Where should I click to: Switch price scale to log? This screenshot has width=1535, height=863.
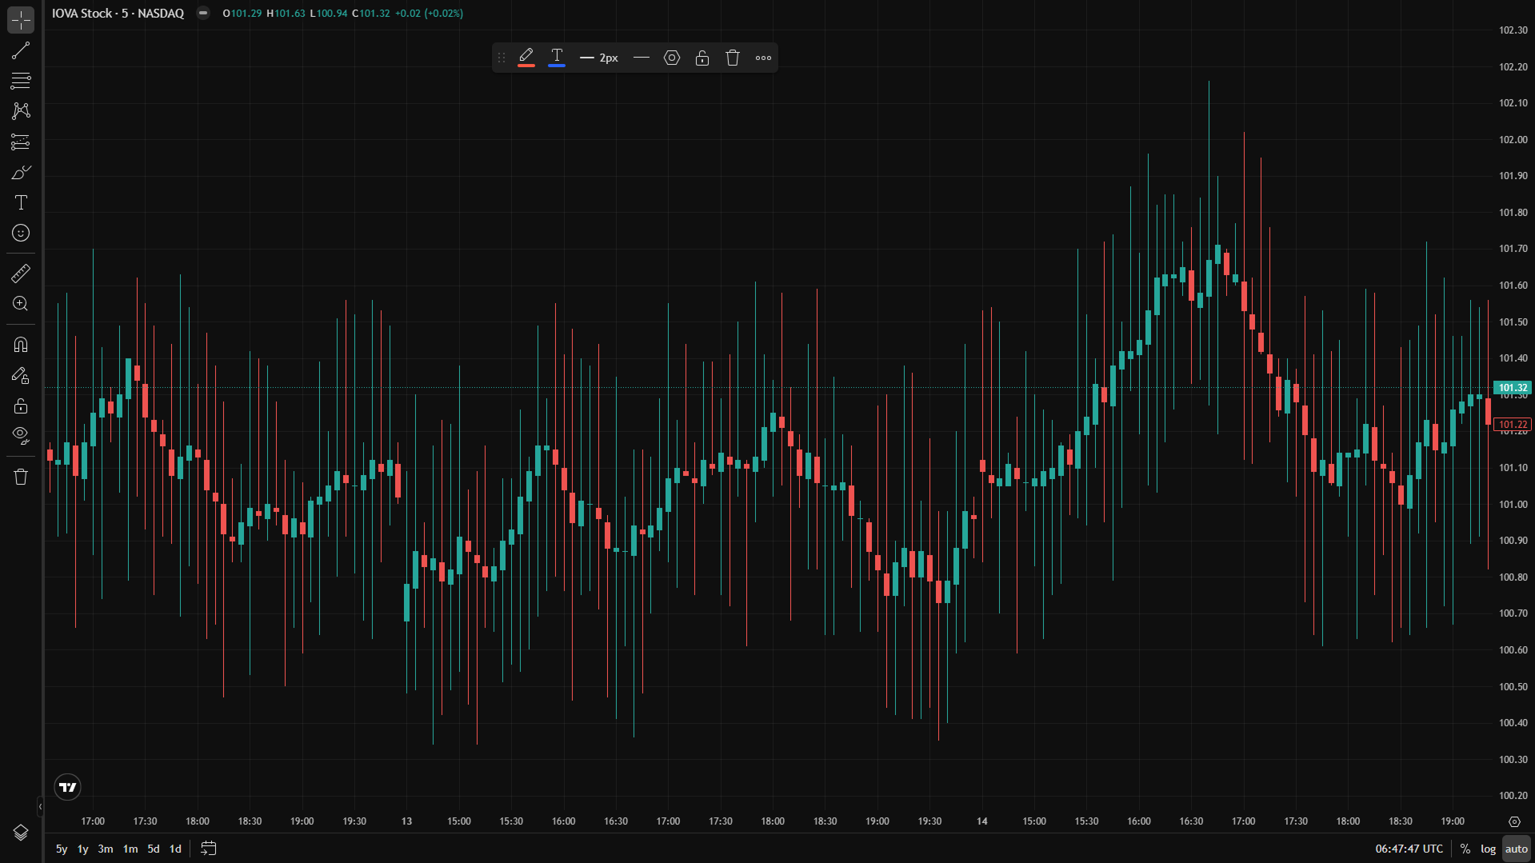1488,849
